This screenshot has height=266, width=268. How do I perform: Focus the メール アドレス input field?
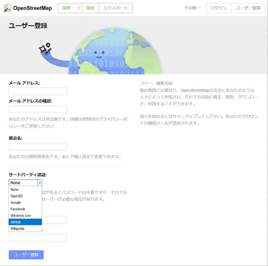tap(38, 91)
